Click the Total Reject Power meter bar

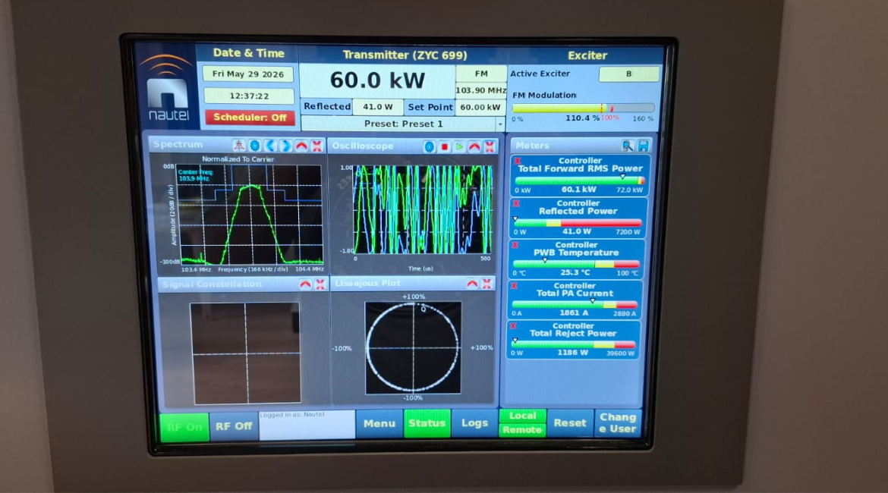pos(572,344)
